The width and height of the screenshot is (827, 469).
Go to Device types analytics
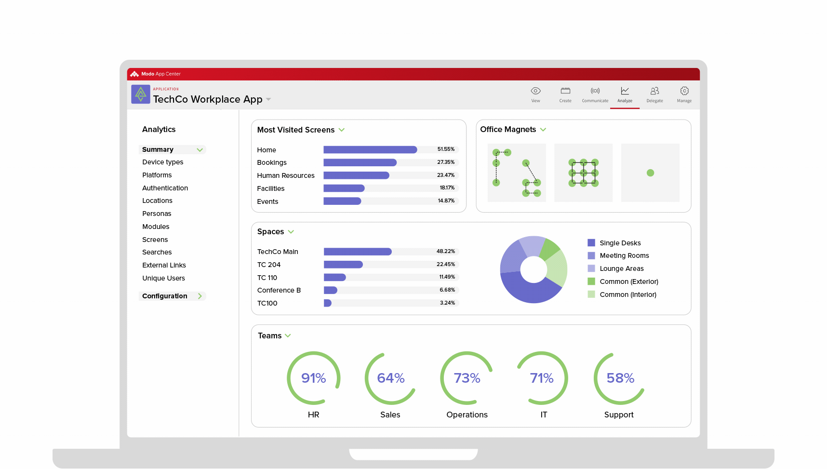[162, 162]
